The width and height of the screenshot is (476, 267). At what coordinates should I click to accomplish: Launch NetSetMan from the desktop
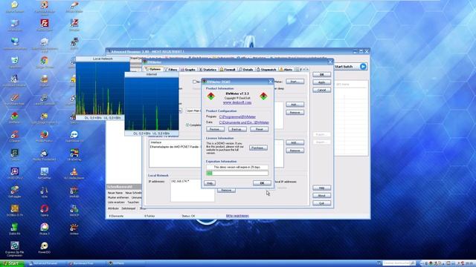click(45, 172)
